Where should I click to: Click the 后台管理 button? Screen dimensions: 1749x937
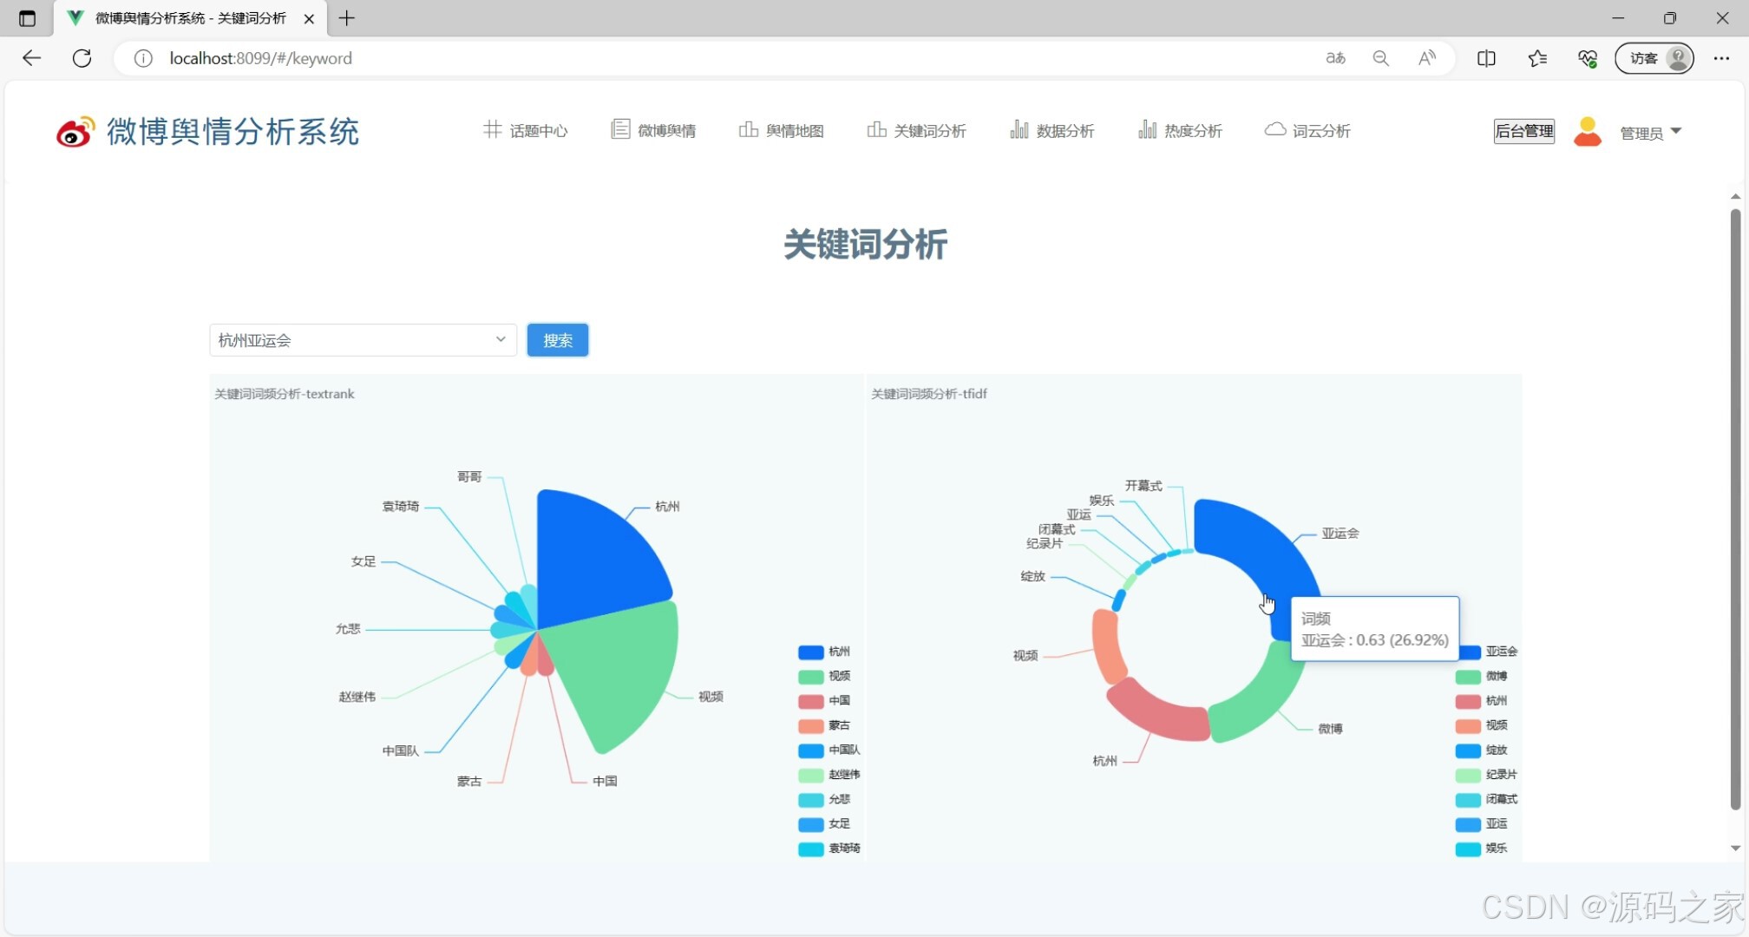point(1523,131)
